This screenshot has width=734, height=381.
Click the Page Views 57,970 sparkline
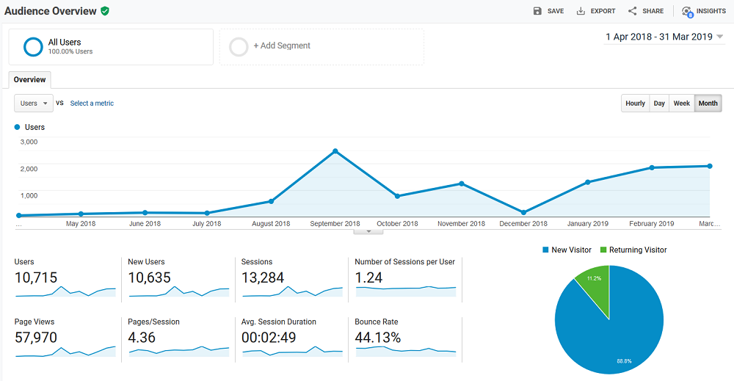pos(65,352)
